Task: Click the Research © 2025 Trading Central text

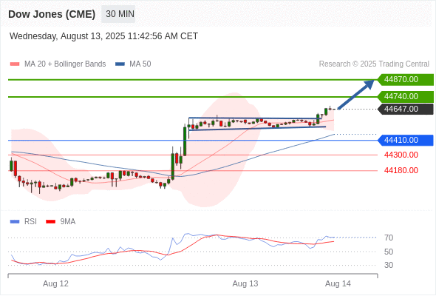Action: [x=374, y=64]
